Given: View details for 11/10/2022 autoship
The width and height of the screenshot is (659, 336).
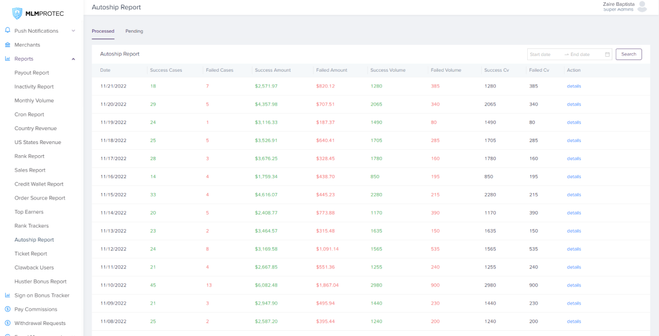Looking at the screenshot, I should pos(574,285).
